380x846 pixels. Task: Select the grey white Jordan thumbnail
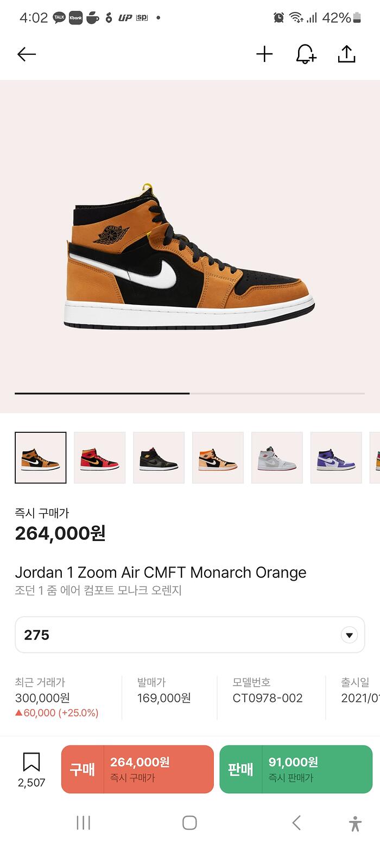click(277, 458)
